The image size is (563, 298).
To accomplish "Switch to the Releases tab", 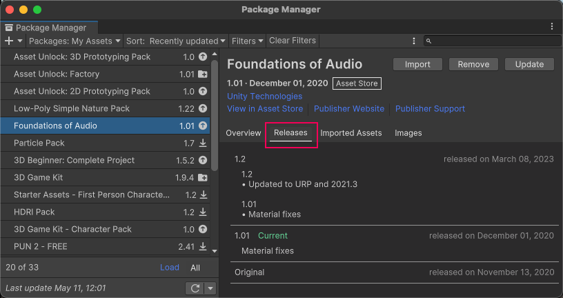I will point(291,133).
